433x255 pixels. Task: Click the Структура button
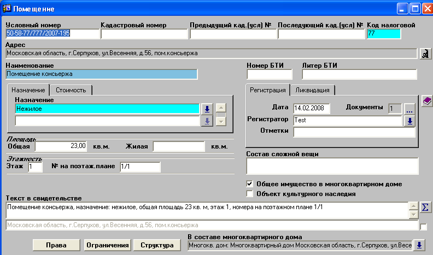coord(157,245)
